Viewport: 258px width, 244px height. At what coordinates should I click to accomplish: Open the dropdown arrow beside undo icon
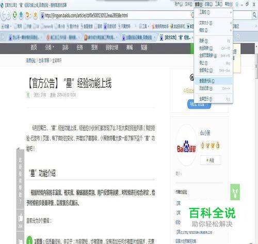tap(30, 15)
